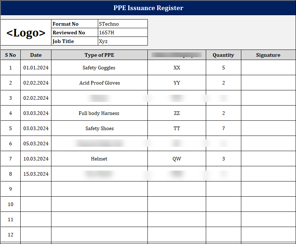Select serial number 6 cell
The width and height of the screenshot is (296, 244).
(x=11, y=144)
